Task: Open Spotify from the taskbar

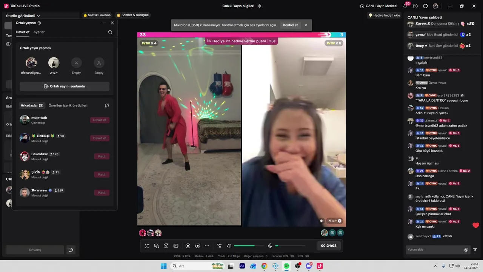Action: coord(286,266)
